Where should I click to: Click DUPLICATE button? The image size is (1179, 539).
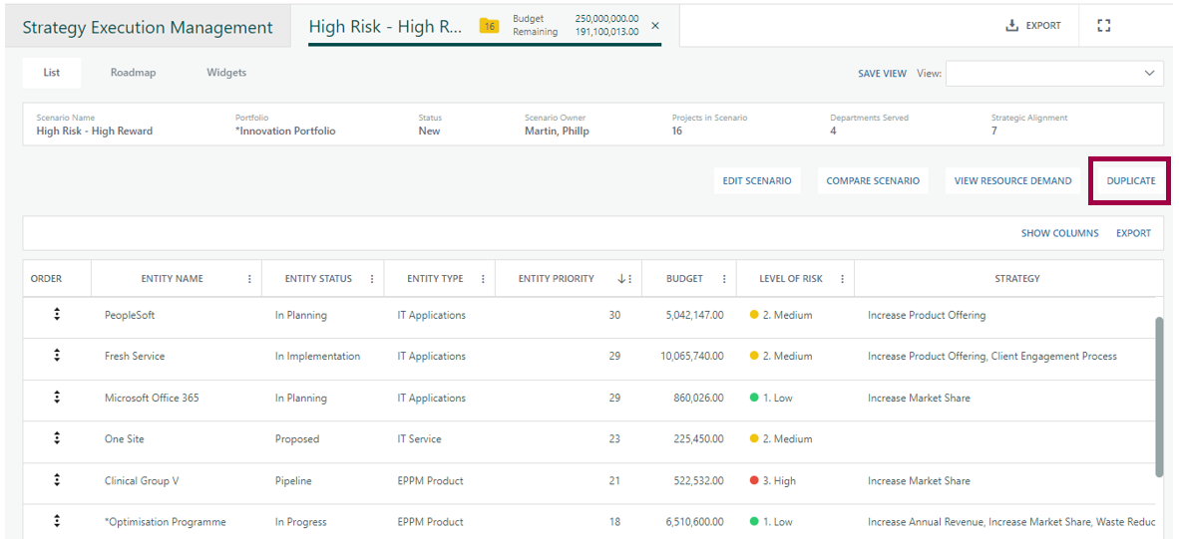click(1131, 181)
